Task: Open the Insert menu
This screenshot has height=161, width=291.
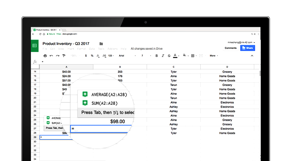Action: (71, 49)
